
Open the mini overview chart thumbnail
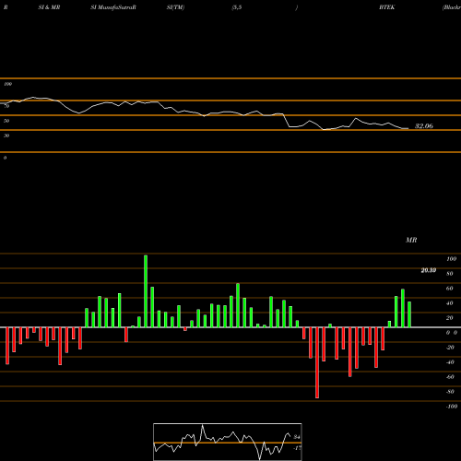pos(228,442)
